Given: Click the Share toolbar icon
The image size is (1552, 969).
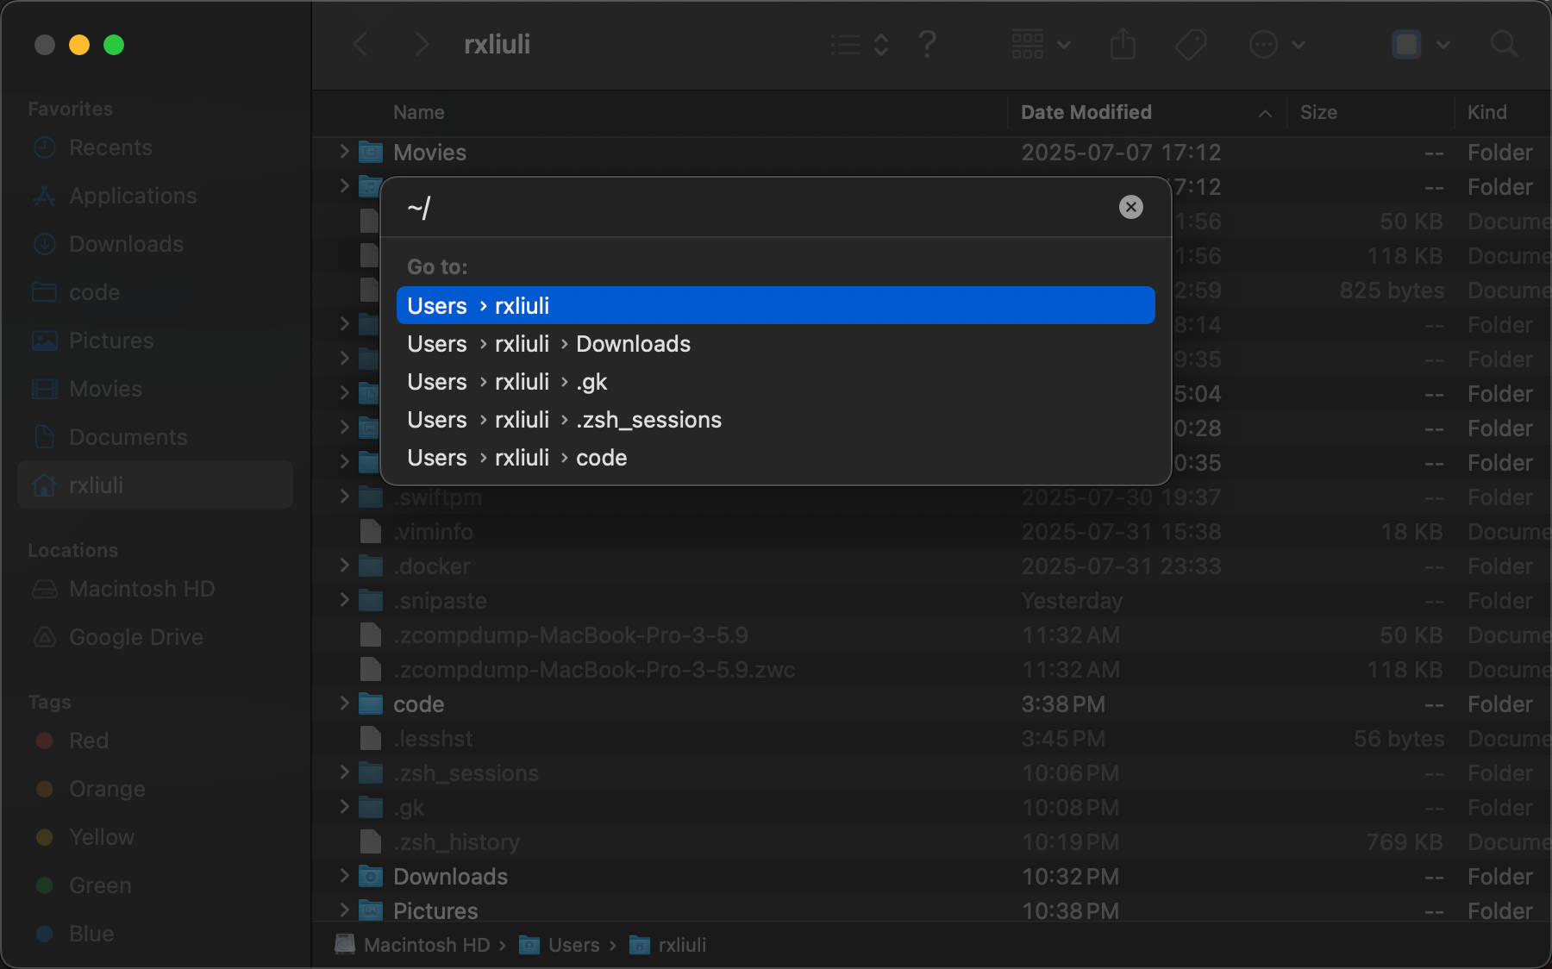Looking at the screenshot, I should pyautogui.click(x=1123, y=44).
